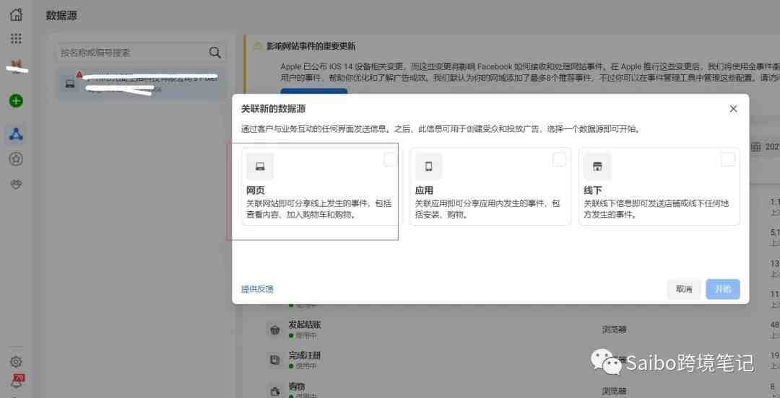
Task: Click the 开始 button
Action: (x=723, y=289)
